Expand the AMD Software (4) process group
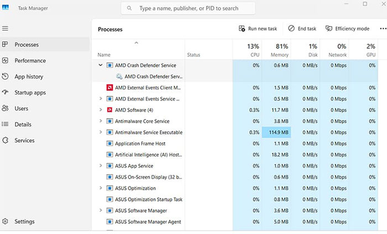 (101, 110)
